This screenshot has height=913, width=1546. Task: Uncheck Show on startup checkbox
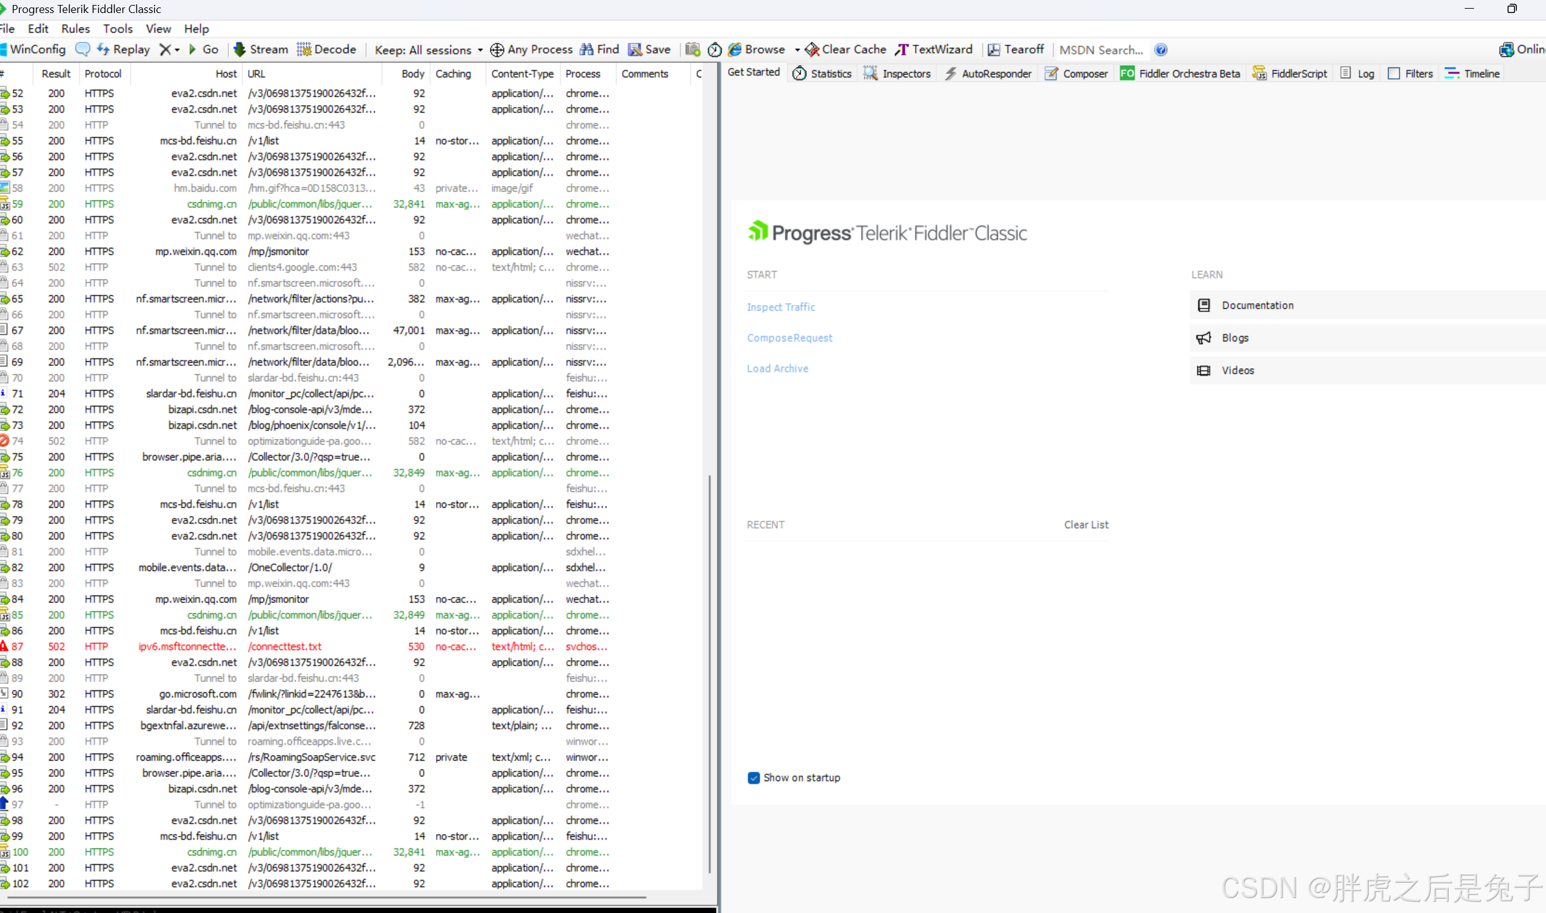[753, 777]
